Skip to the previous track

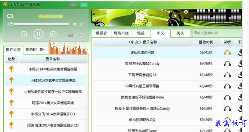point(24,34)
